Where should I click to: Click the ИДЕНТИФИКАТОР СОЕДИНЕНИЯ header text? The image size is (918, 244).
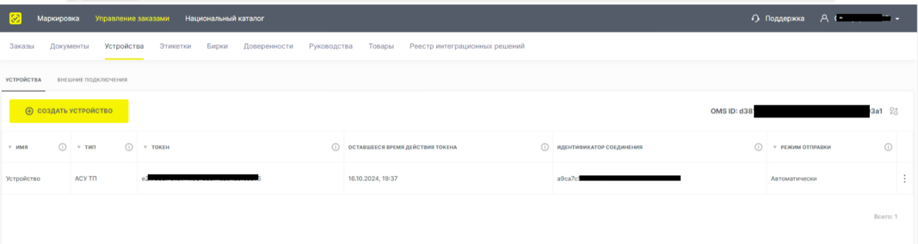click(x=599, y=147)
